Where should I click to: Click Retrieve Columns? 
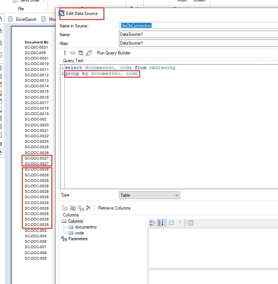tap(114, 208)
